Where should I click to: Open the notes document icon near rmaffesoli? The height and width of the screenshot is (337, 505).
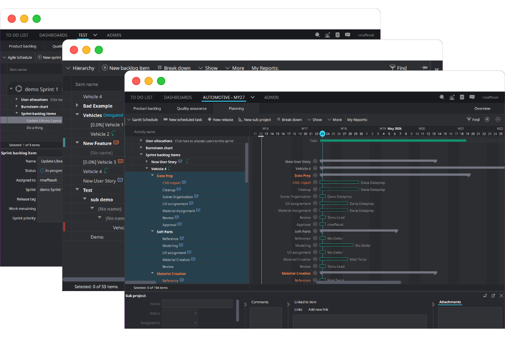coord(462,97)
